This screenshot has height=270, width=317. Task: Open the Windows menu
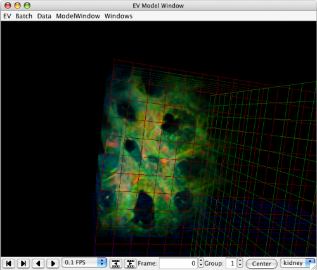pyautogui.click(x=119, y=16)
